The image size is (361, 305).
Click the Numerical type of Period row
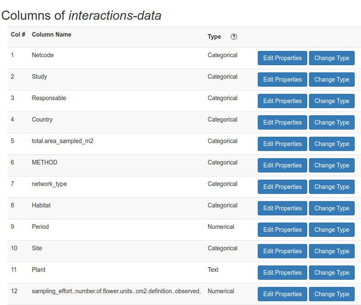point(221,227)
